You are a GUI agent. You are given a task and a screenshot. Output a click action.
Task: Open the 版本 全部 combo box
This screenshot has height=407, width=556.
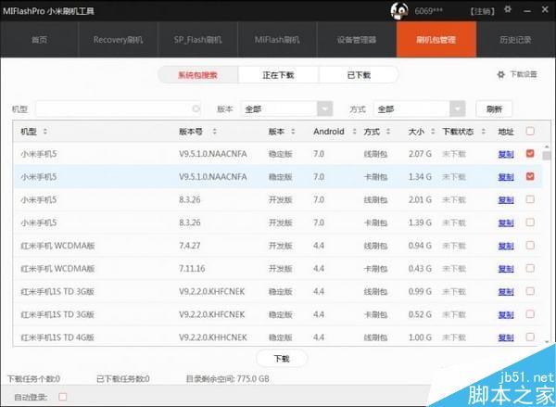coord(286,109)
